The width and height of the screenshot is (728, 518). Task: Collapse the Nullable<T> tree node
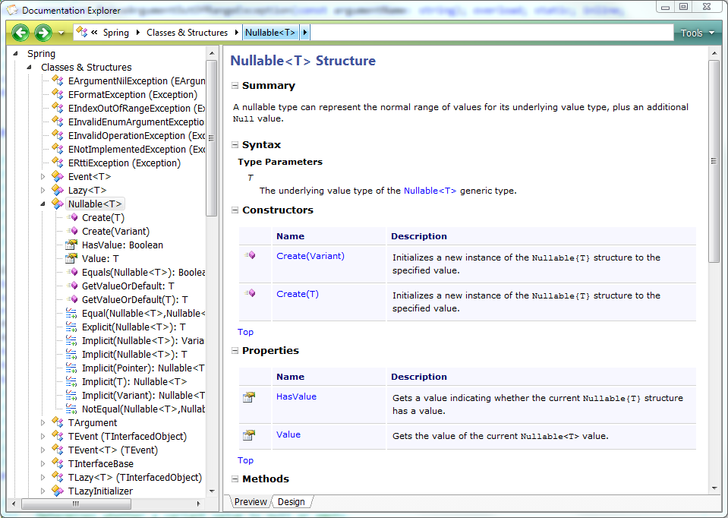(43, 204)
